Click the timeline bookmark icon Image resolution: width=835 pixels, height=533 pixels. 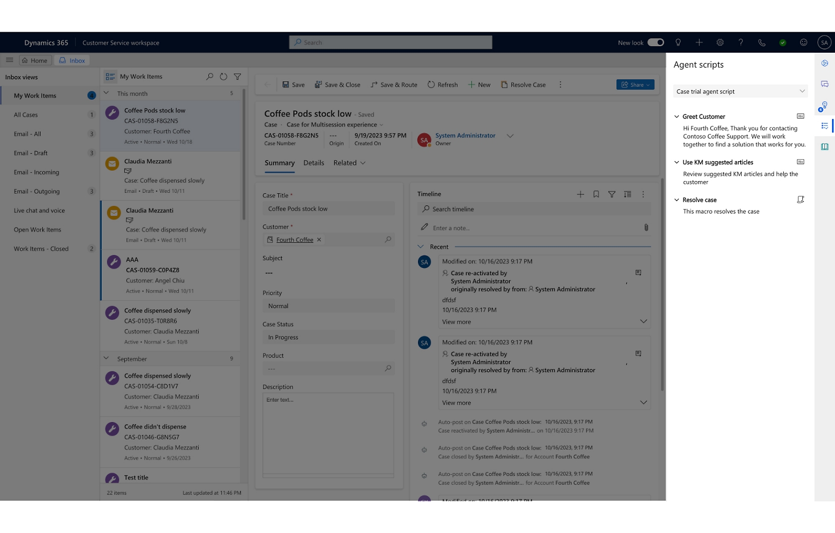coord(596,194)
